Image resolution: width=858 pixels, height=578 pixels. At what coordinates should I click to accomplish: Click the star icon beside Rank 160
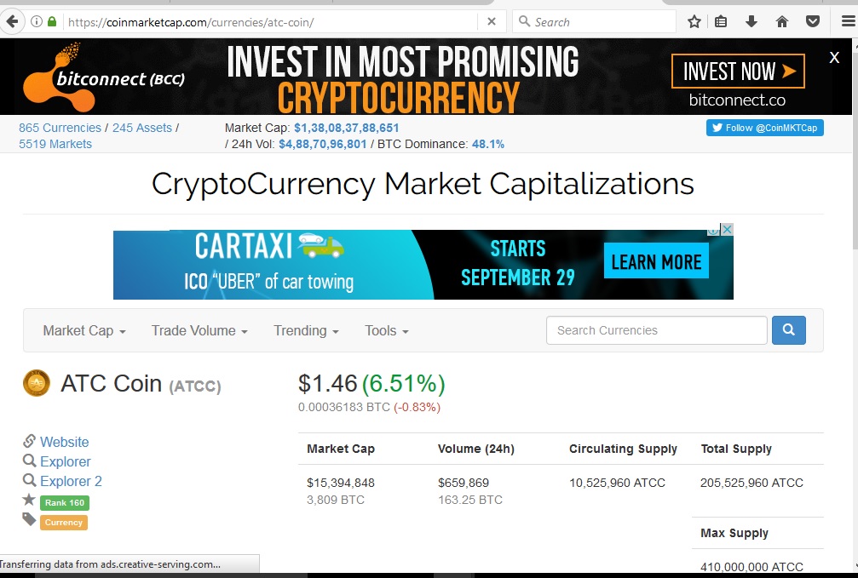click(x=31, y=501)
